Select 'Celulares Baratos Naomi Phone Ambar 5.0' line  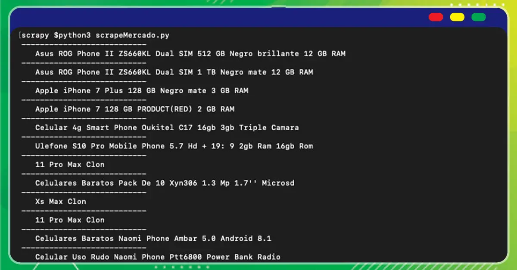click(x=153, y=239)
